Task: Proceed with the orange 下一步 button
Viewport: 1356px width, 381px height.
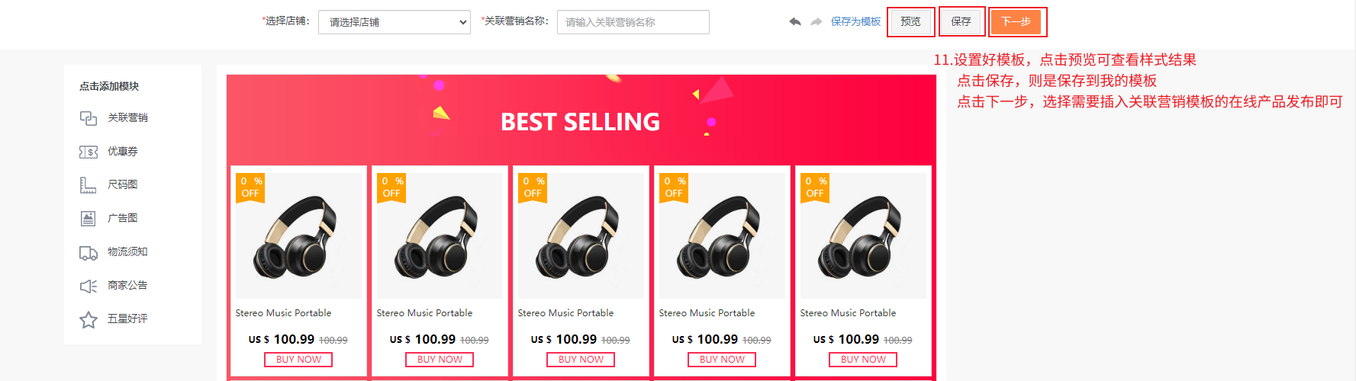Action: point(1016,21)
